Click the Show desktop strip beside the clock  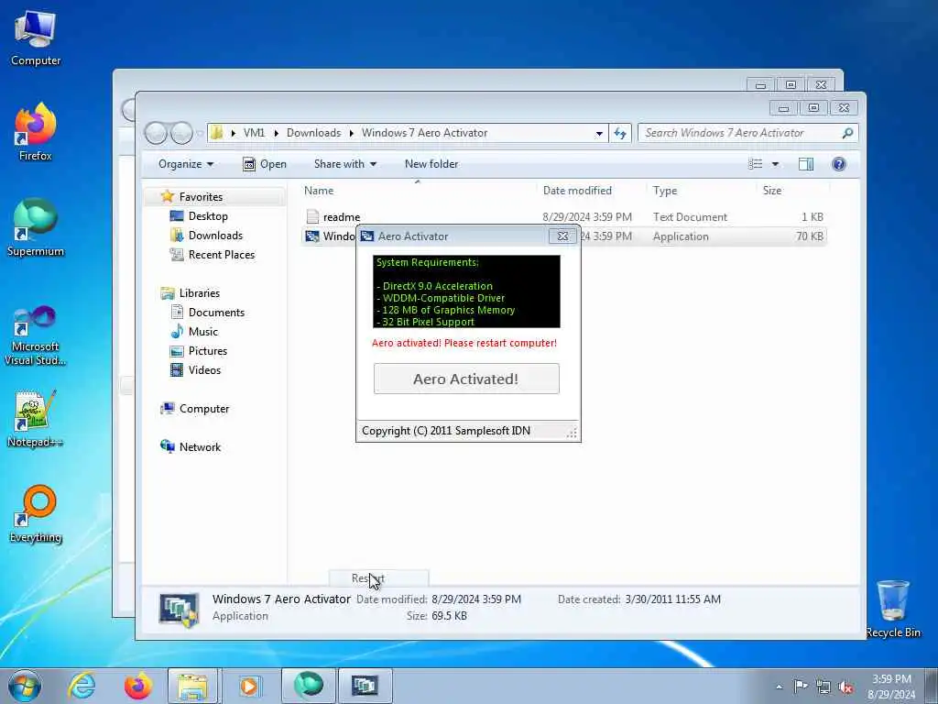pos(932,686)
